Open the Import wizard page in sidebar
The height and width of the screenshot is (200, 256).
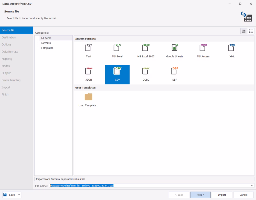tap(16, 87)
